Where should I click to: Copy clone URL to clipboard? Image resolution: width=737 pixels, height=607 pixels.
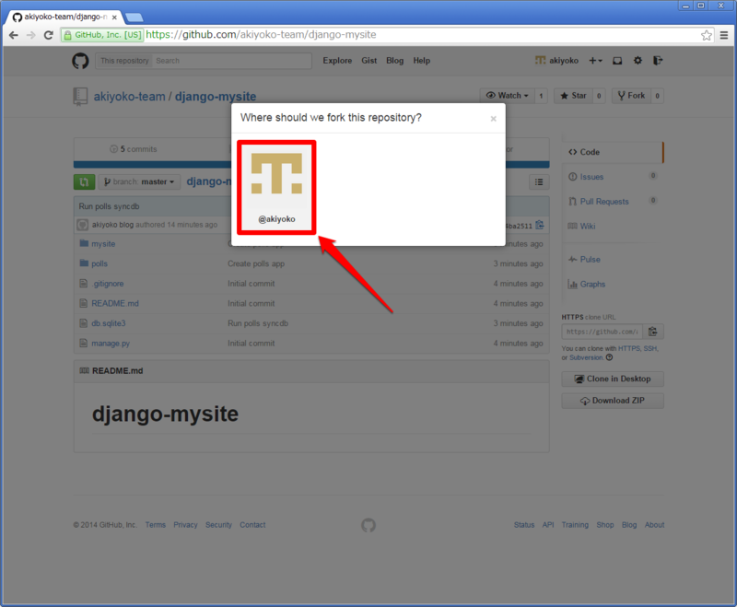click(653, 332)
